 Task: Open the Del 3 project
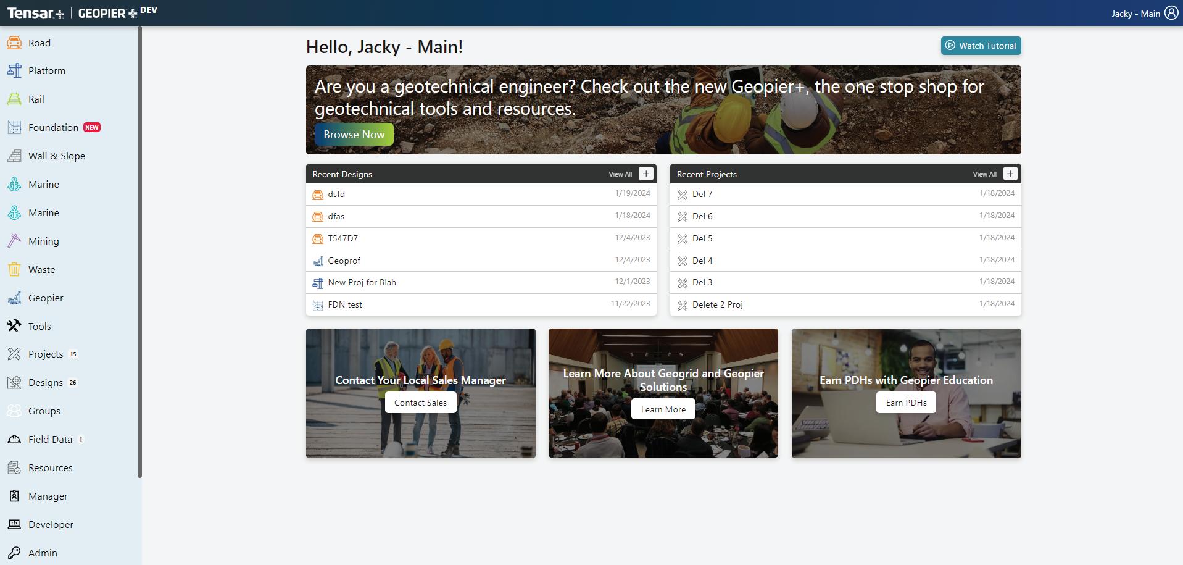845,282
